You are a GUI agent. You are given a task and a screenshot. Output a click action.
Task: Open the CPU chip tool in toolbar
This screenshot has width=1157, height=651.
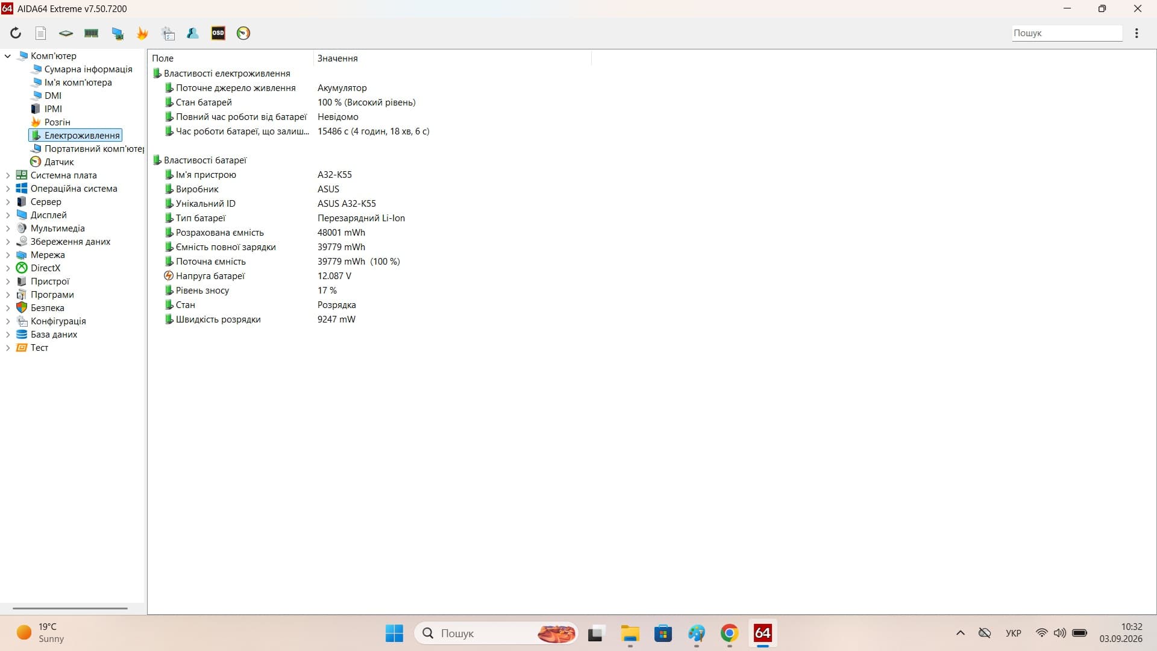66,33
